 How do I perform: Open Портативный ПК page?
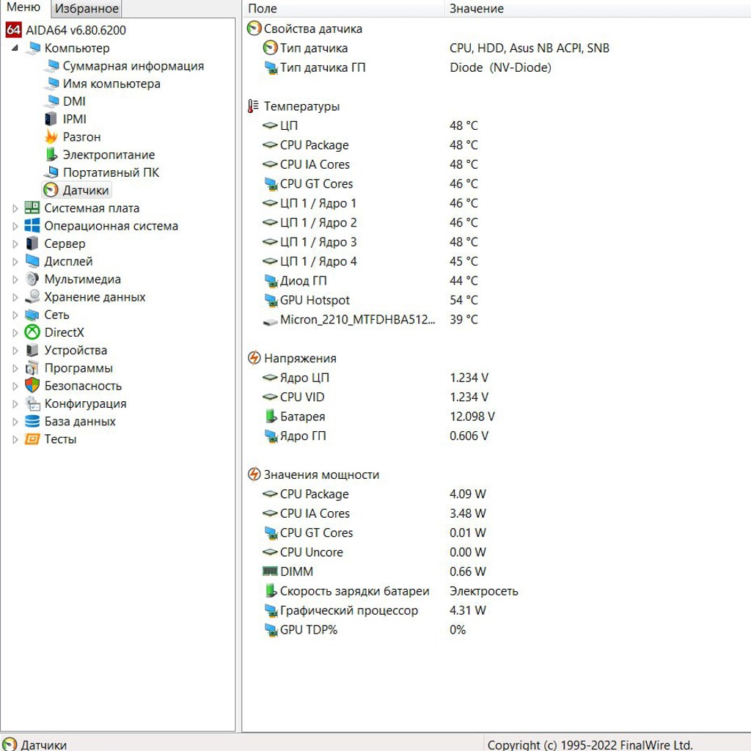[x=111, y=172]
